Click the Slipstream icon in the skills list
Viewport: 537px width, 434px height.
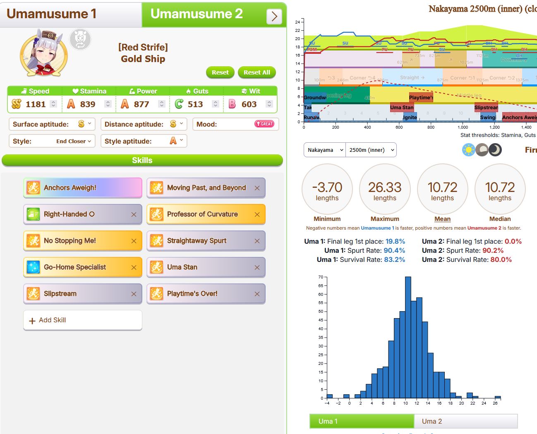point(33,294)
